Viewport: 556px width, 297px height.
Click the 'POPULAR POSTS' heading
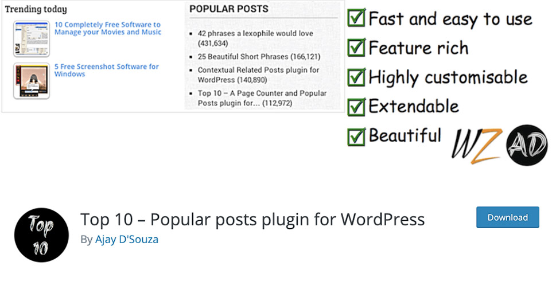click(229, 9)
